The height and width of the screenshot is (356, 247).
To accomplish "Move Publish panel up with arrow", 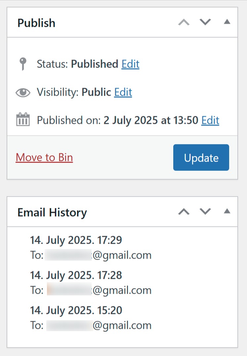I will coord(184,22).
